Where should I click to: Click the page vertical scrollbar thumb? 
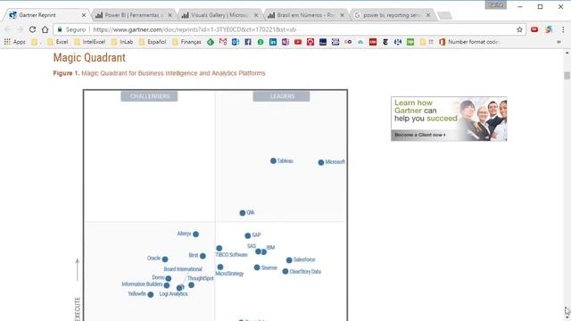click(x=567, y=75)
